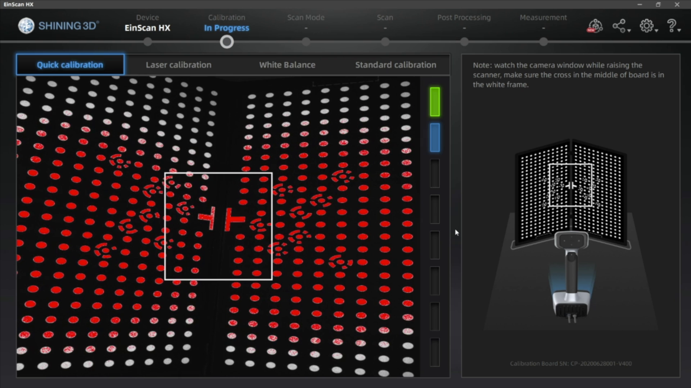Click the share icon in header
This screenshot has width=691, height=388.
pos(619,26)
